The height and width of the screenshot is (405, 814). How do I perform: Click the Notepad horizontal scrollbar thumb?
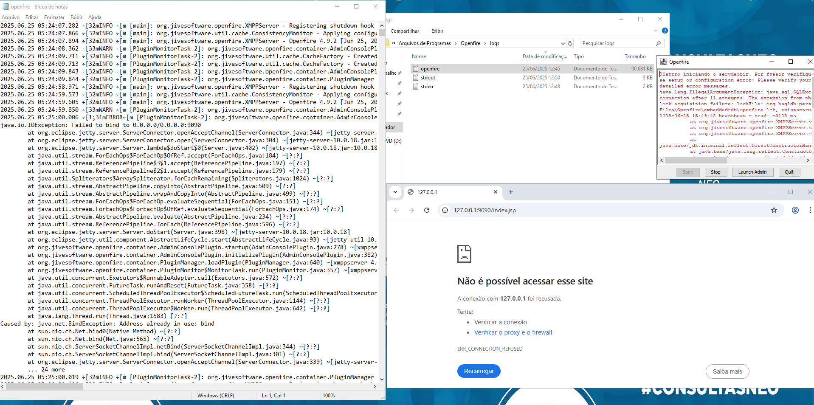click(45, 386)
